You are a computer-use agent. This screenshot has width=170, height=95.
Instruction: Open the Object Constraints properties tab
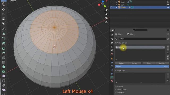(112, 74)
